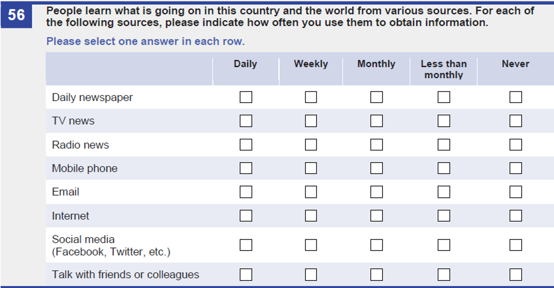Viewport: 554px width, 288px height.
Task: Check Daily for Mobile phone
Action: 246,168
